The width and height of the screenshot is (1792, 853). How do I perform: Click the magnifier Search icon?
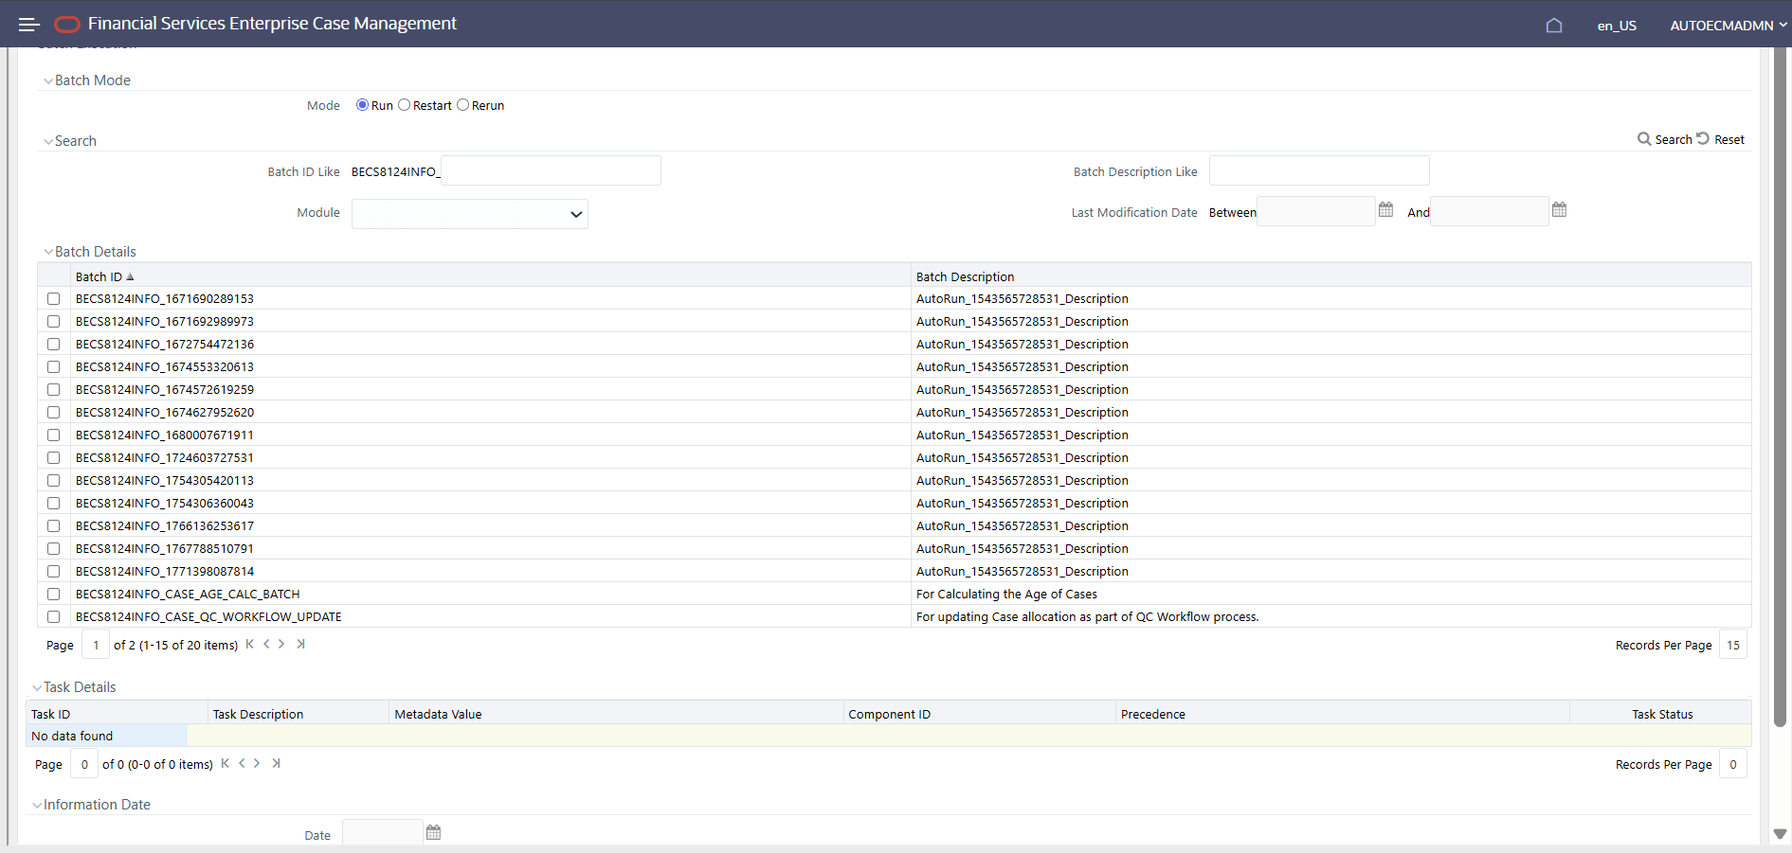tap(1644, 139)
